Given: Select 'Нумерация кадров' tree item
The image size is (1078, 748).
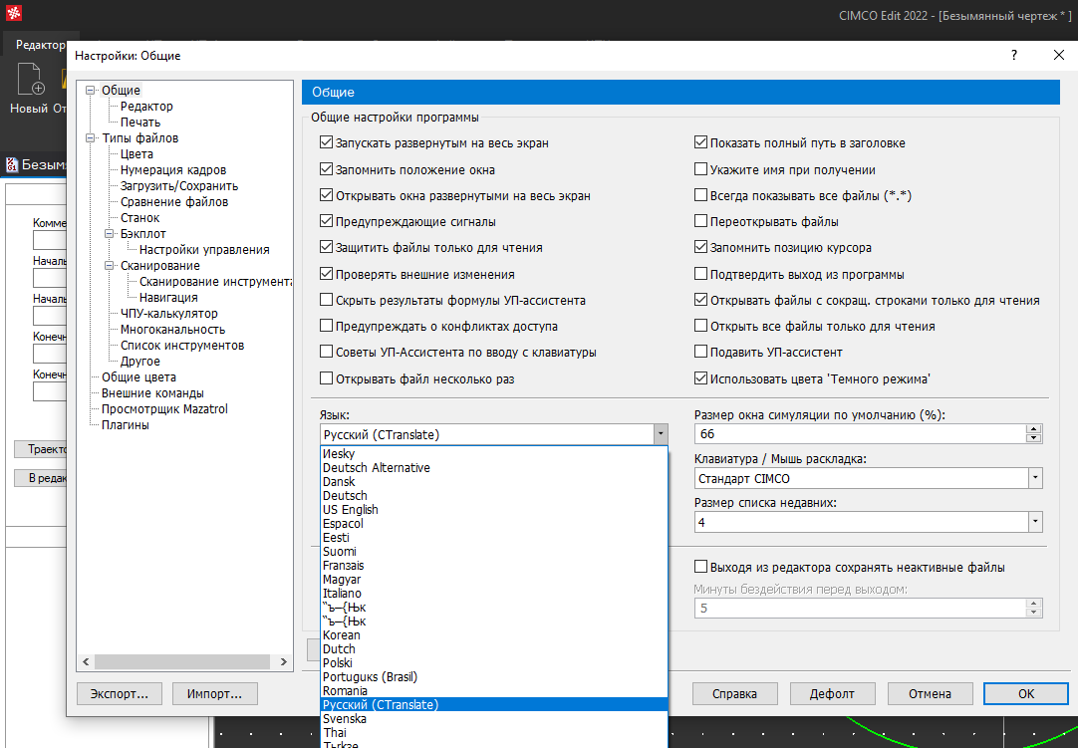Looking at the screenshot, I should pos(173,169).
